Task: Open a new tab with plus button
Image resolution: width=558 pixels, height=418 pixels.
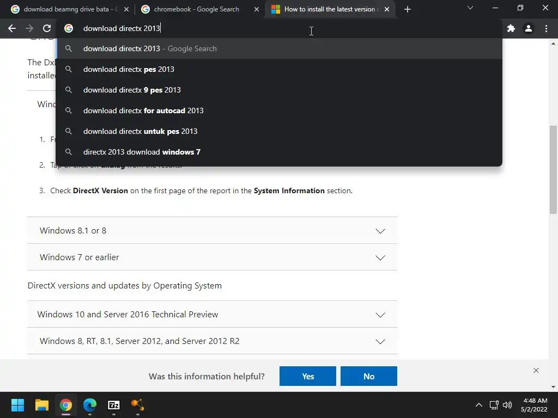Action: tap(408, 9)
